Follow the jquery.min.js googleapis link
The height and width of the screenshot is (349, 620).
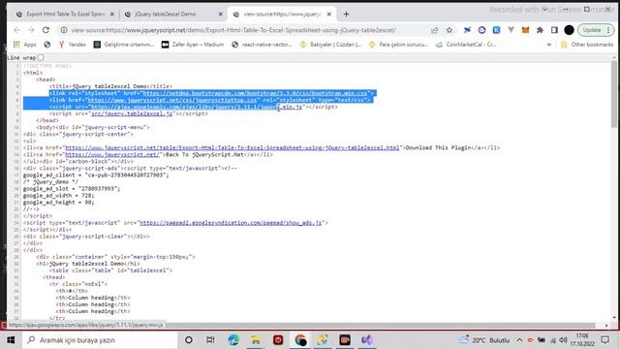(197, 107)
